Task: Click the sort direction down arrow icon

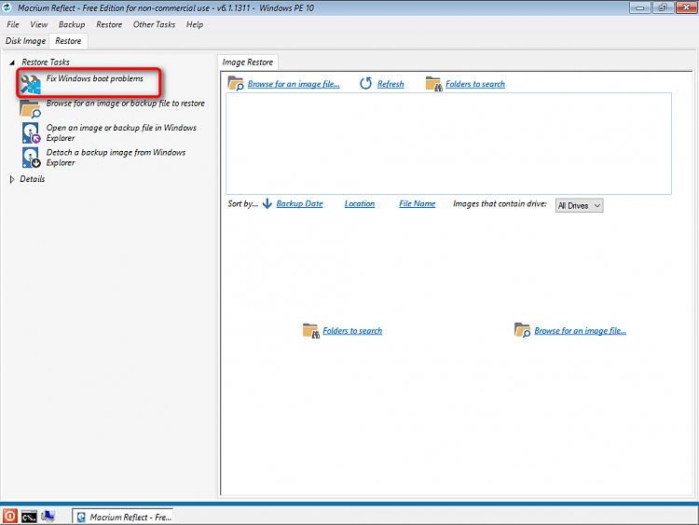Action: pos(267,204)
